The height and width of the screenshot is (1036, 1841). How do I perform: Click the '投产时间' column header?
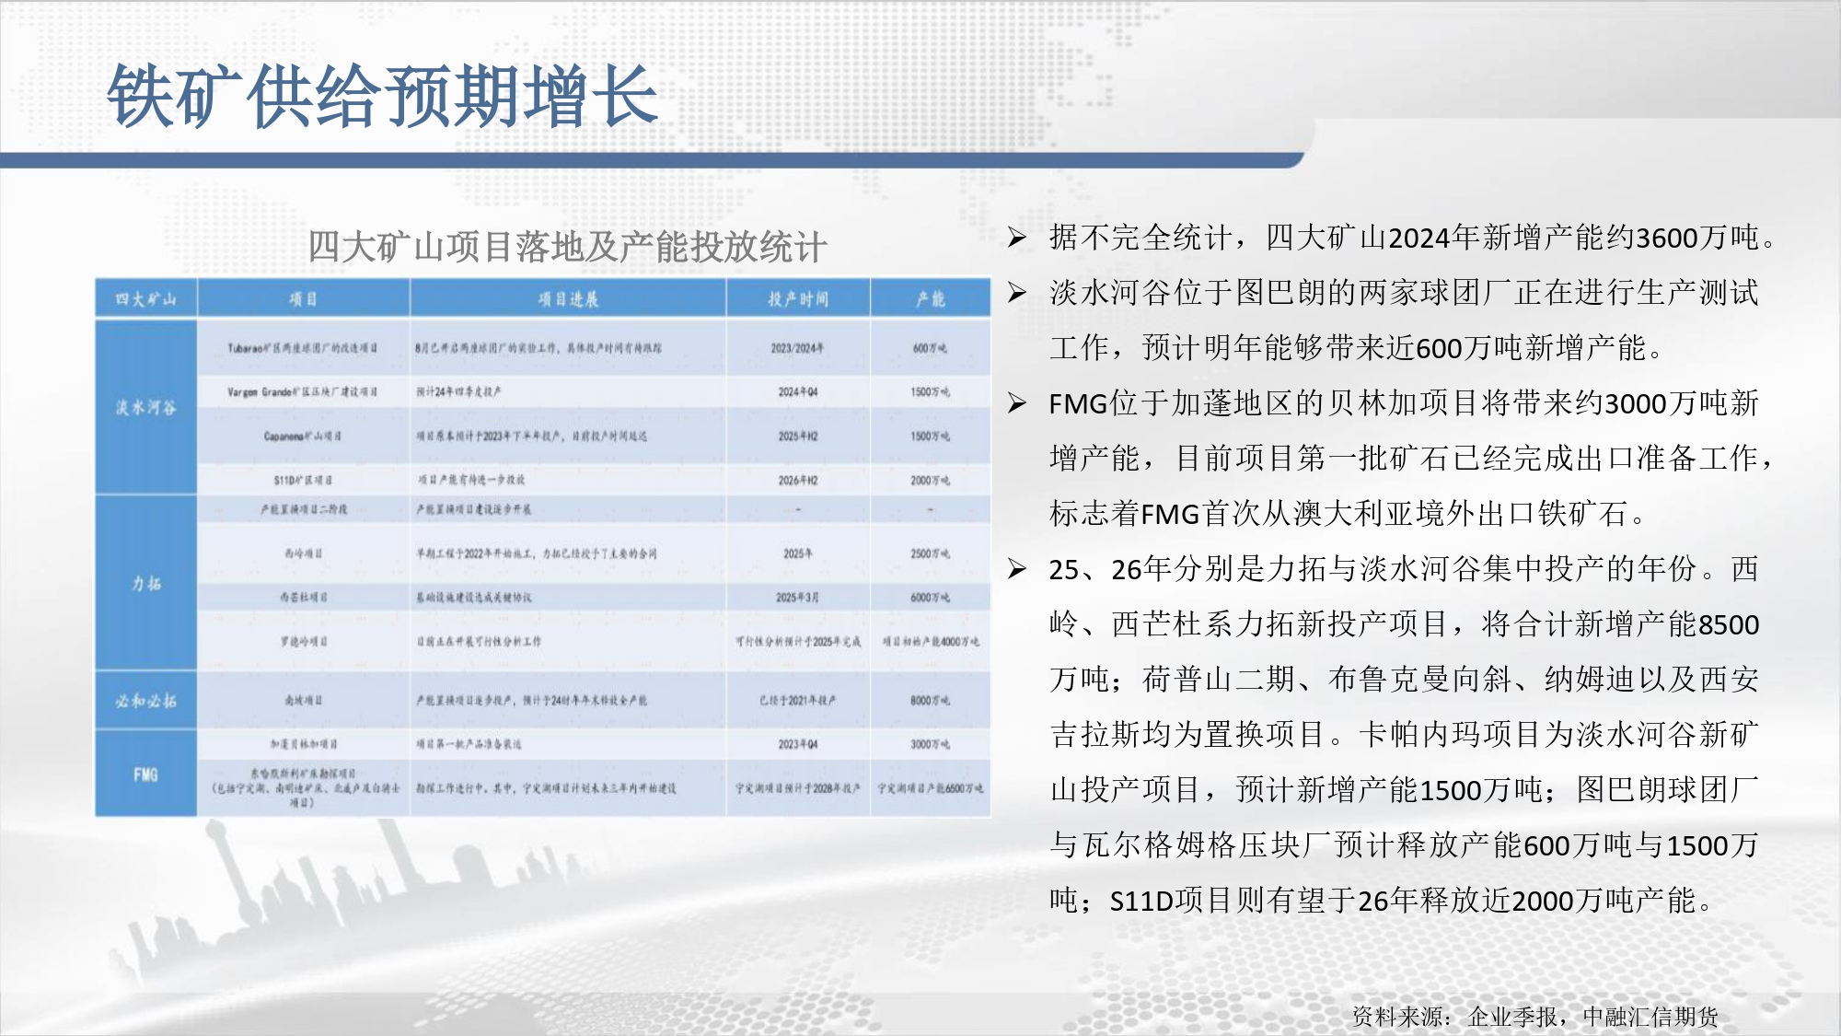tap(798, 299)
